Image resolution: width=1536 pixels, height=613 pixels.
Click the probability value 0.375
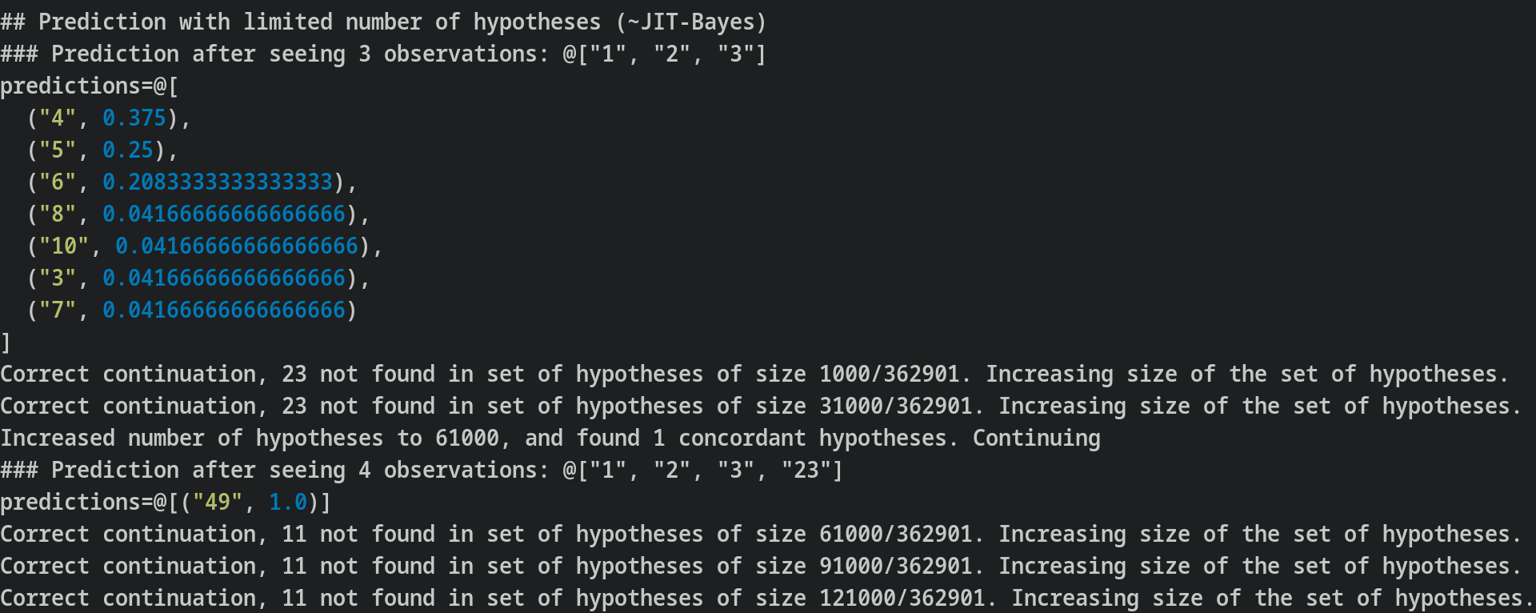pos(134,118)
